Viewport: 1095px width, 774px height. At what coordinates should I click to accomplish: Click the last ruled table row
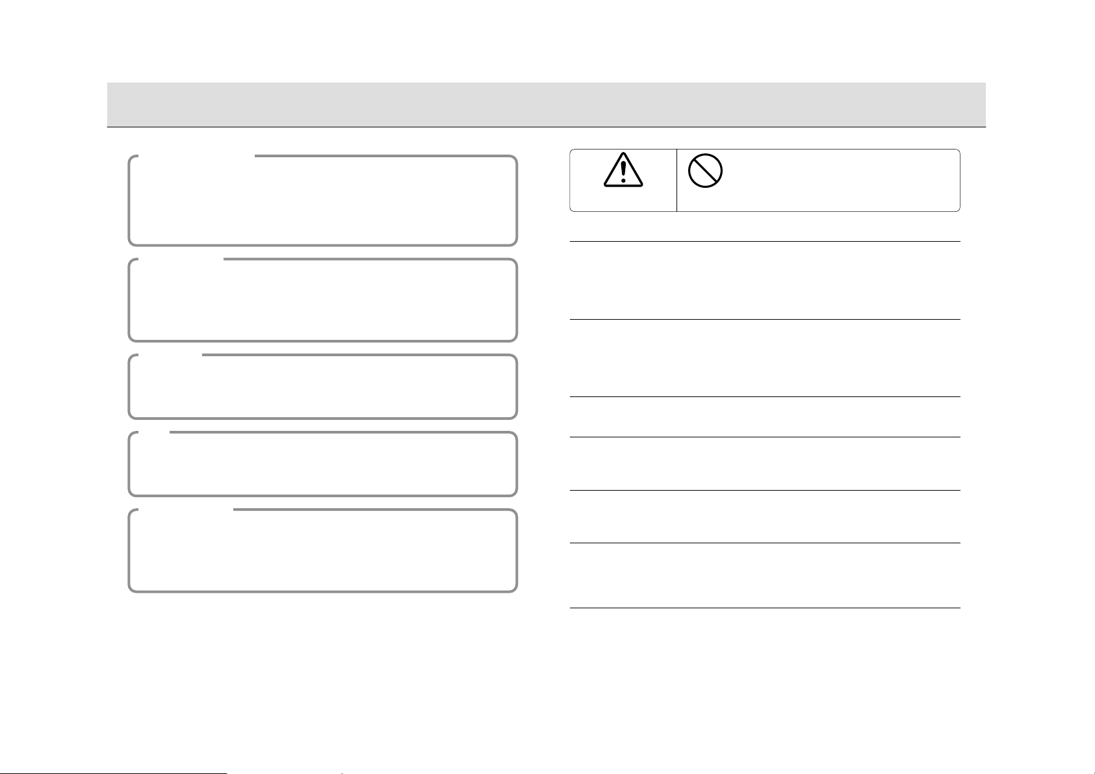tap(765, 575)
